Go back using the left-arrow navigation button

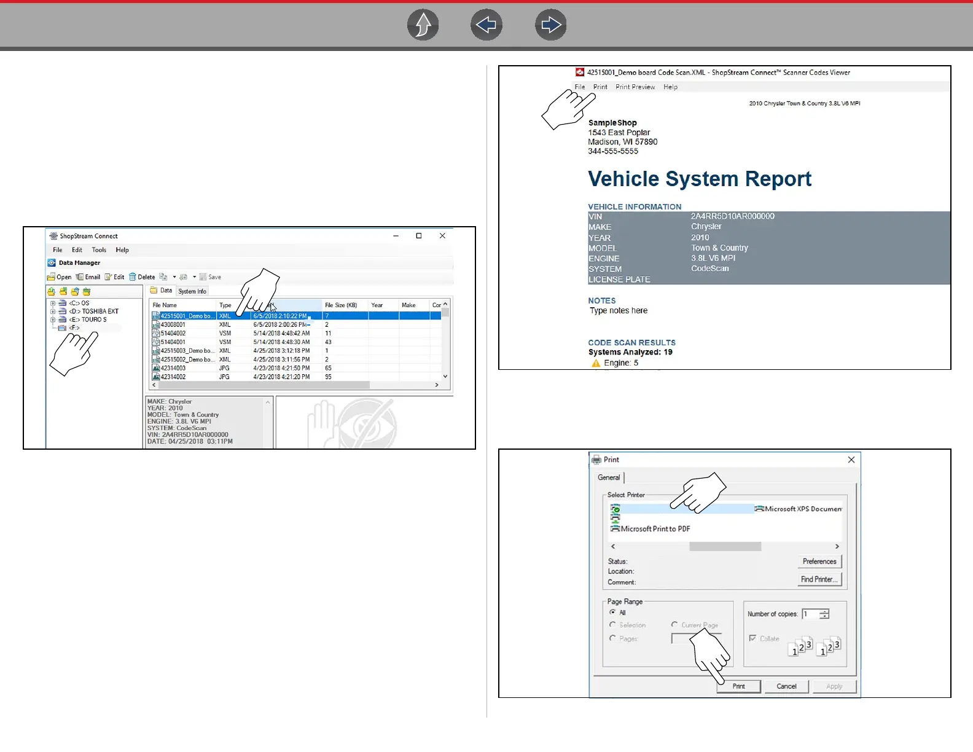(x=486, y=25)
